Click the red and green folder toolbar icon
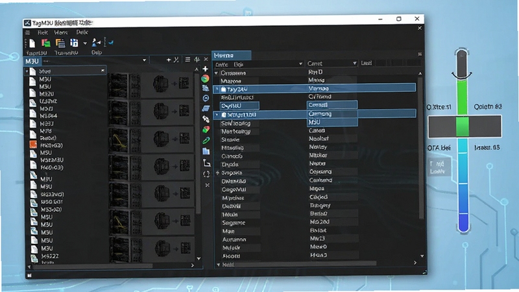This screenshot has height=292, width=519. coord(45,43)
